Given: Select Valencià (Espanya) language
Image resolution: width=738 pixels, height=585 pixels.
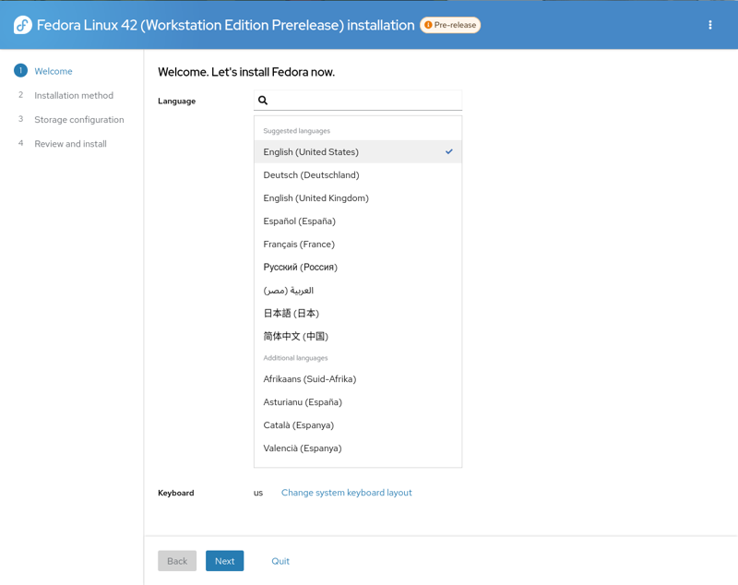Looking at the screenshot, I should click(x=358, y=448).
